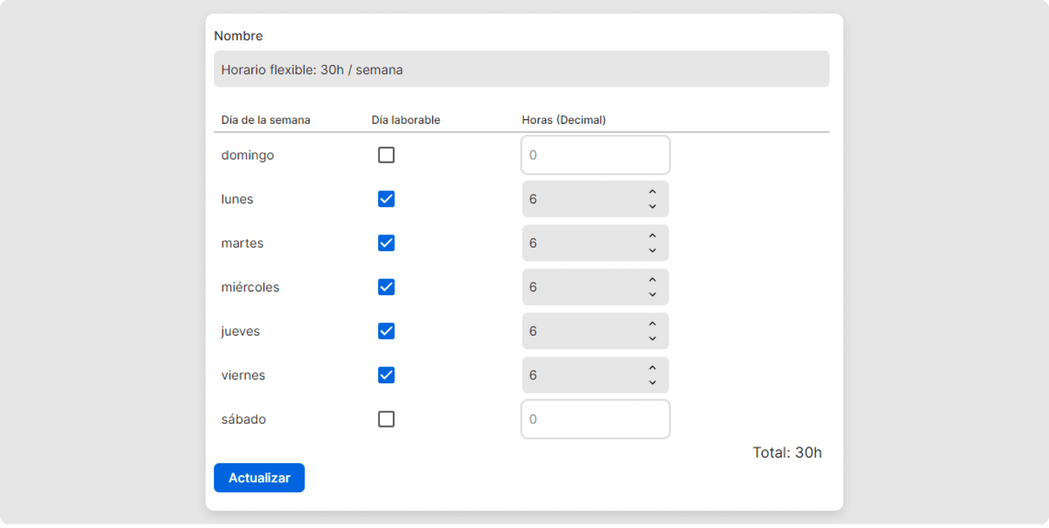The height and width of the screenshot is (528, 1049).
Task: Toggle the miércoles working day checkbox
Action: (x=386, y=287)
